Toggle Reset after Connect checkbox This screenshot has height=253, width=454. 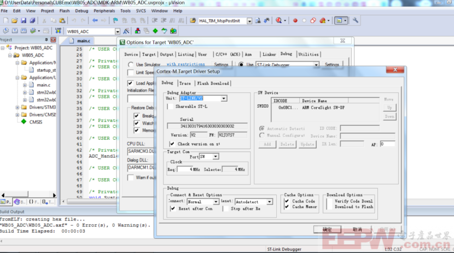[x=173, y=209]
